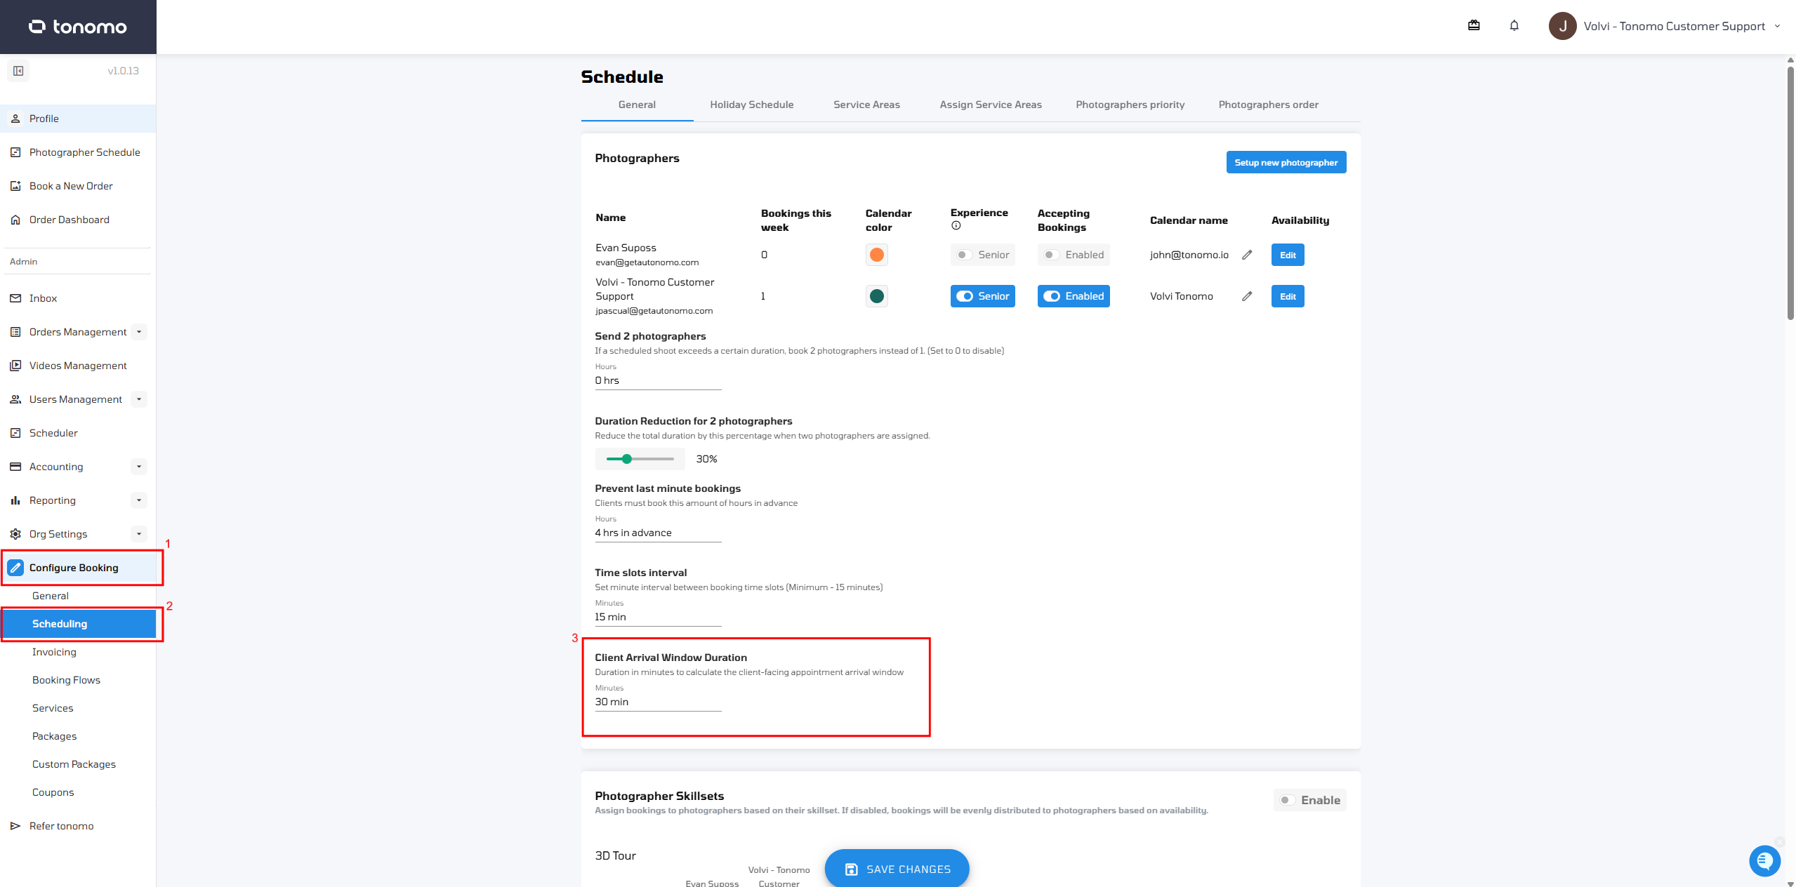Click Time slots interval 15 min field
Image resolution: width=1796 pixels, height=887 pixels.
pyautogui.click(x=658, y=617)
